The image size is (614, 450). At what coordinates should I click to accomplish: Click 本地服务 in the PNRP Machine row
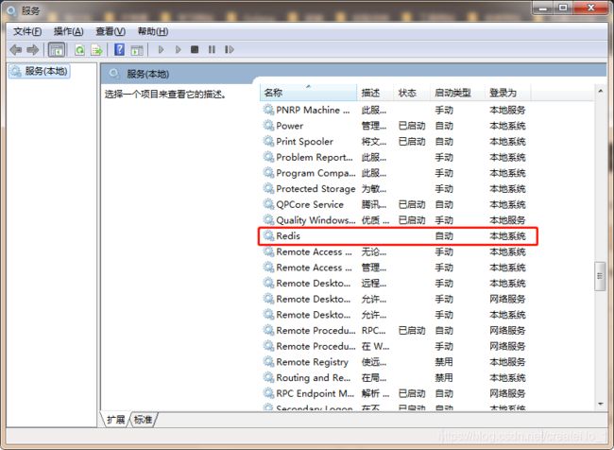[507, 111]
